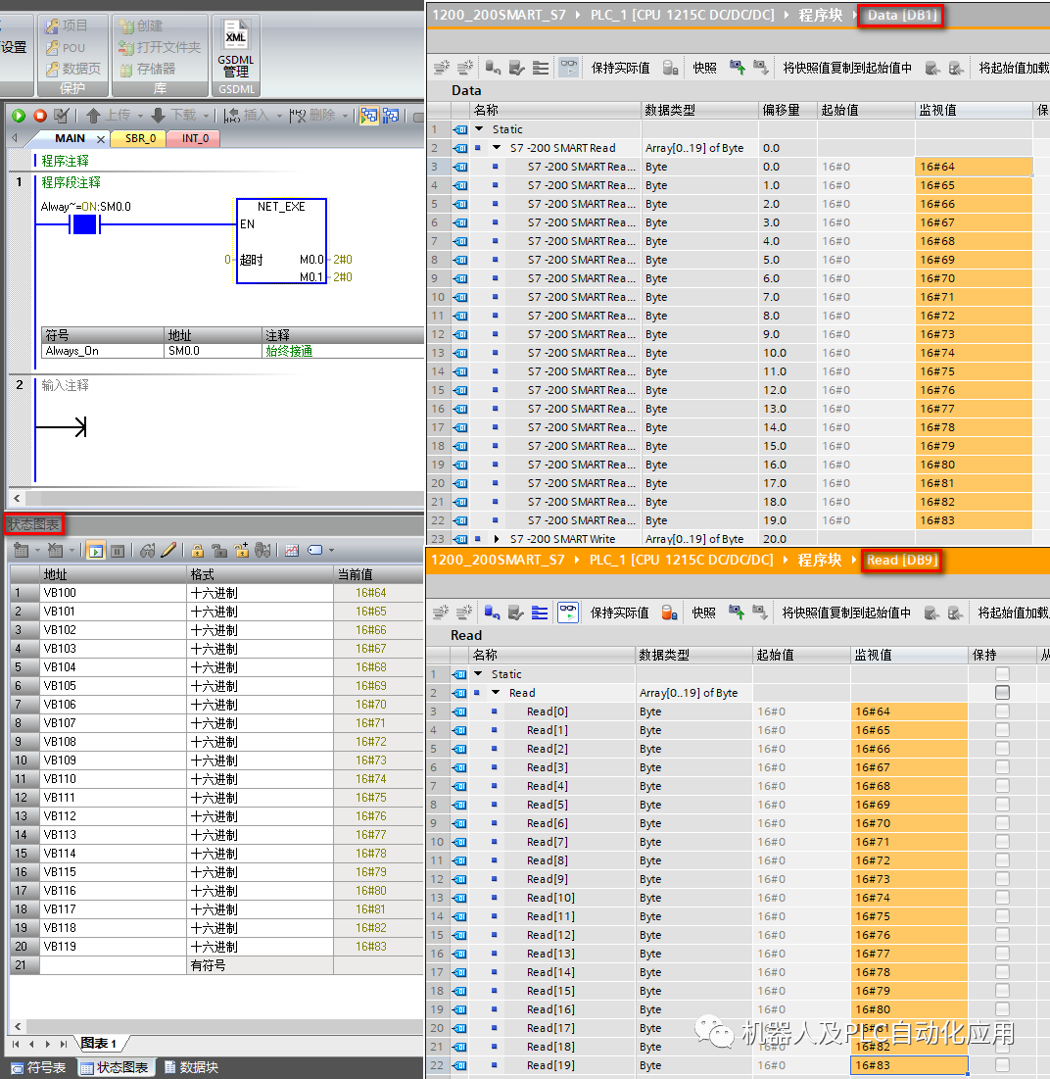Click the trend chart view icon

291,551
